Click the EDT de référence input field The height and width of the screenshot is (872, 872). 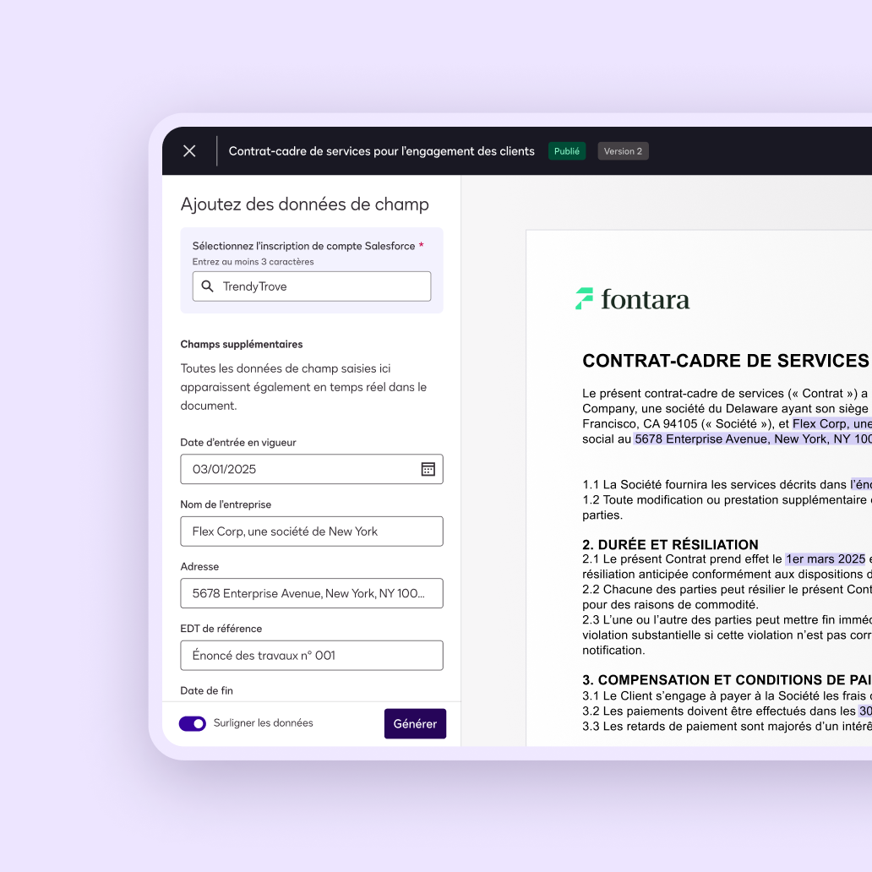point(312,656)
